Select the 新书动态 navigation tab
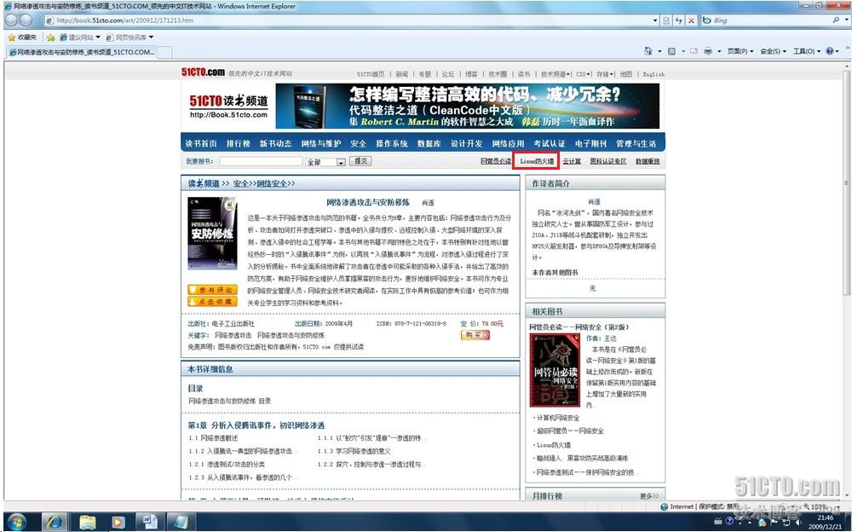This screenshot has width=852, height=532. coord(275,143)
